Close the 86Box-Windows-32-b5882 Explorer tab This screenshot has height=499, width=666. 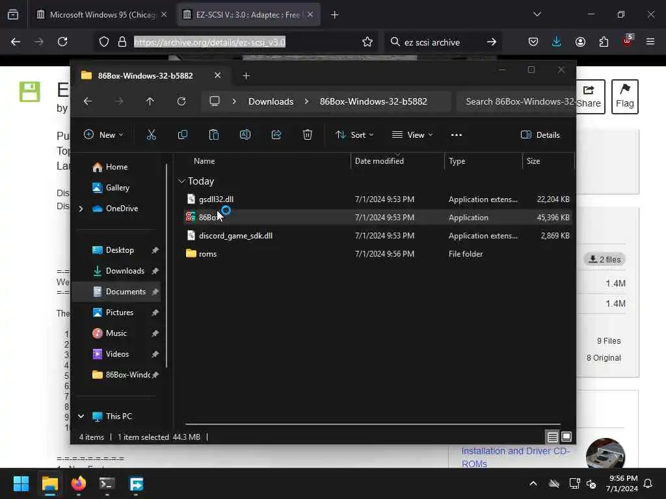tap(217, 75)
